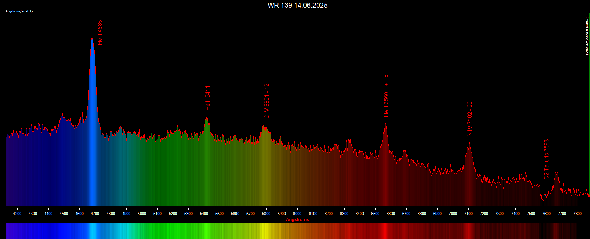Click the Angstroms/Pixel: 3,2 text
This screenshot has width=590, height=239.
click(20, 11)
